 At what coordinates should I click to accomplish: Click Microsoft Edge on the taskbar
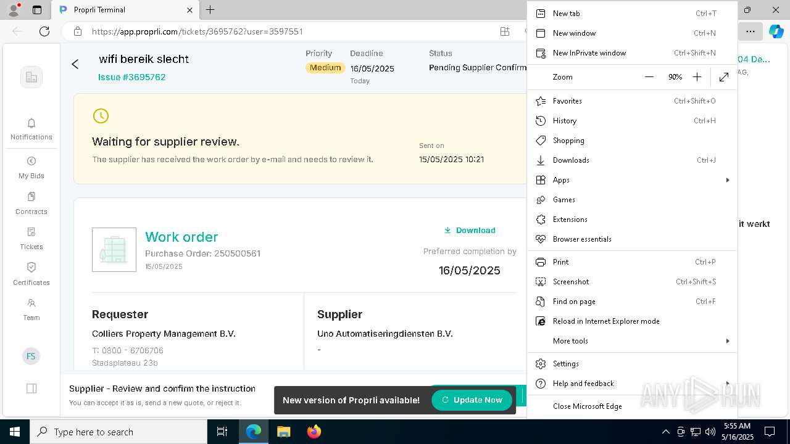[254, 432]
